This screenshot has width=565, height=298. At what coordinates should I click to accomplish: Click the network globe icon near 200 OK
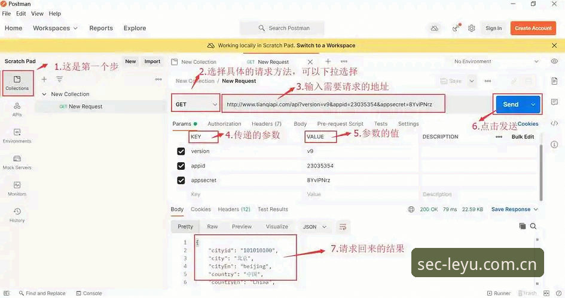pos(411,209)
